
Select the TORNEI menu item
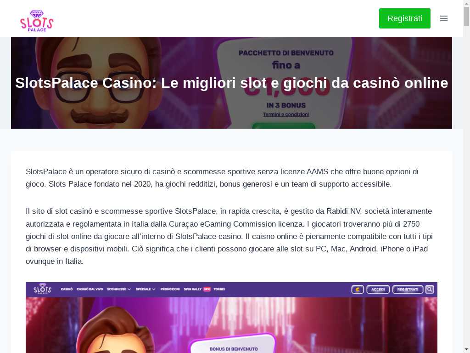pos(219,290)
